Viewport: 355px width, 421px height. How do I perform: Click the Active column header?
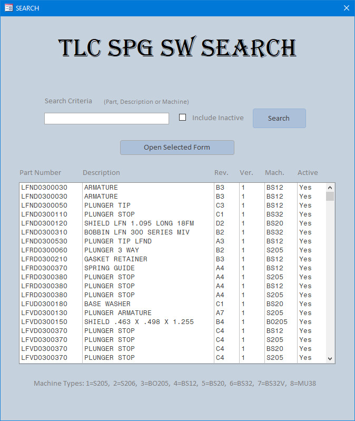click(x=308, y=173)
